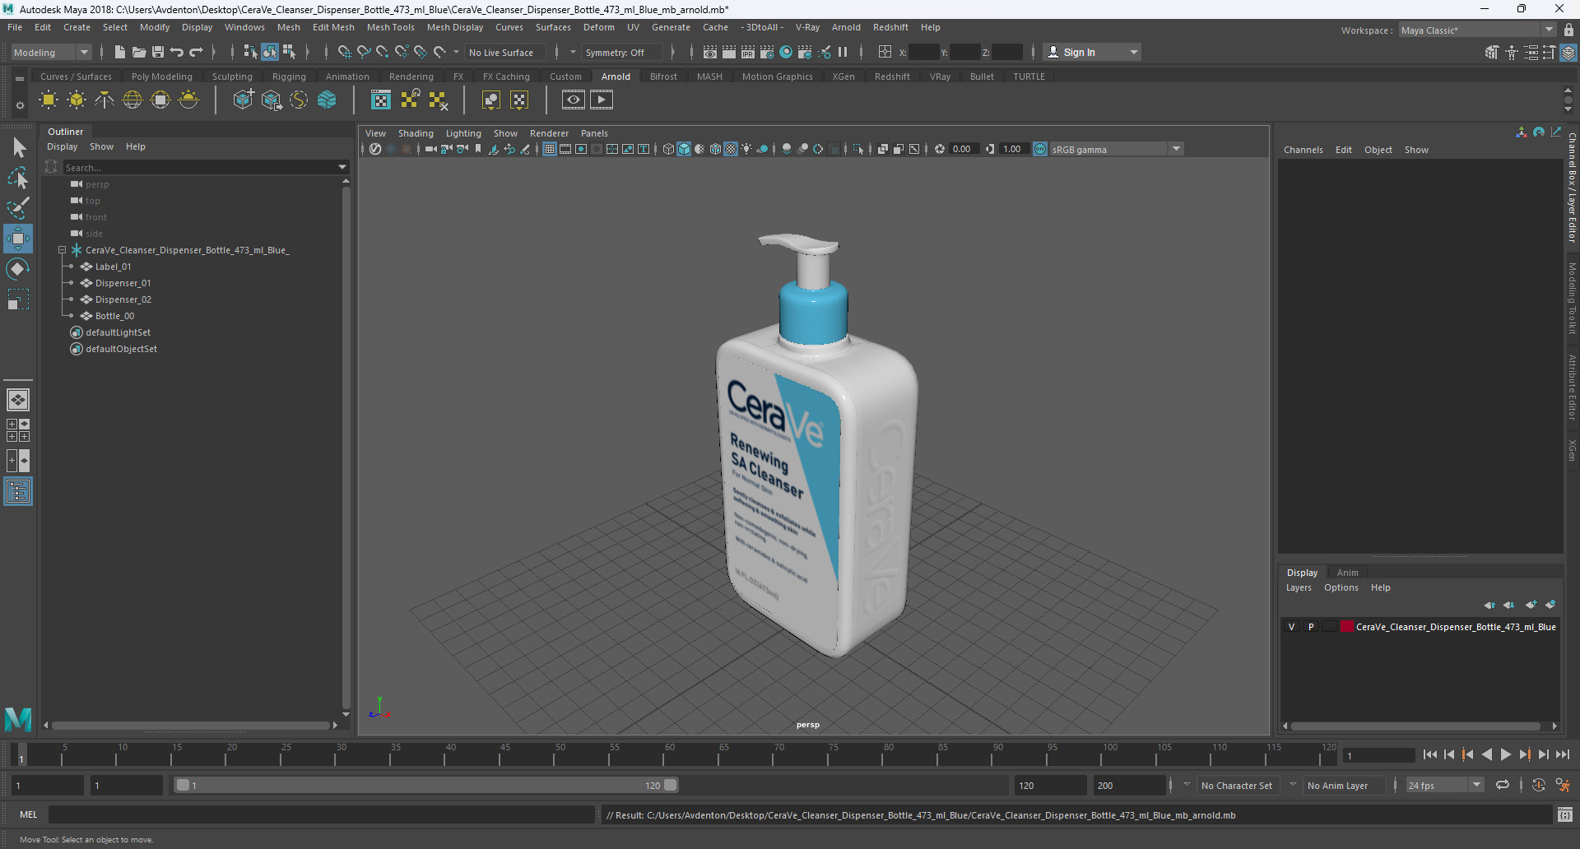
Task: Open sRGB gamma view transform dropdown
Action: [x=1116, y=149]
